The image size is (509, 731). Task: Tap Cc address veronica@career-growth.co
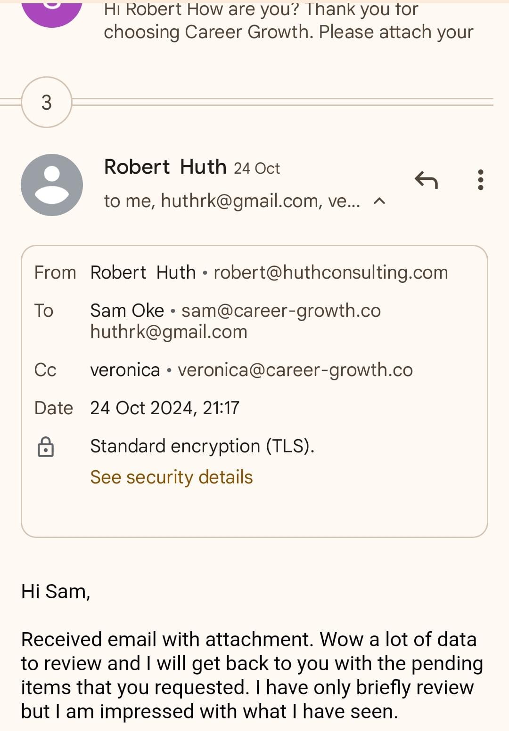click(295, 370)
